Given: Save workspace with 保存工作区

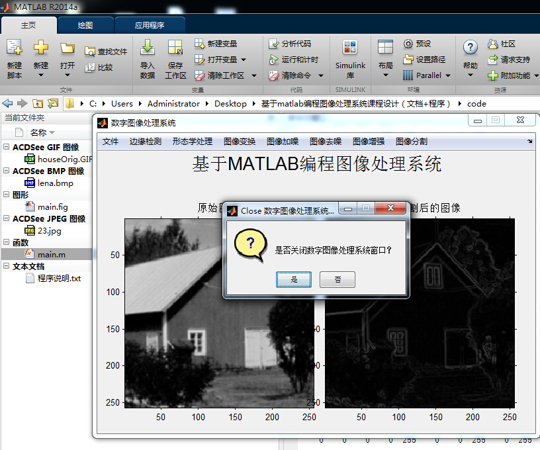Looking at the screenshot, I should pyautogui.click(x=175, y=59).
